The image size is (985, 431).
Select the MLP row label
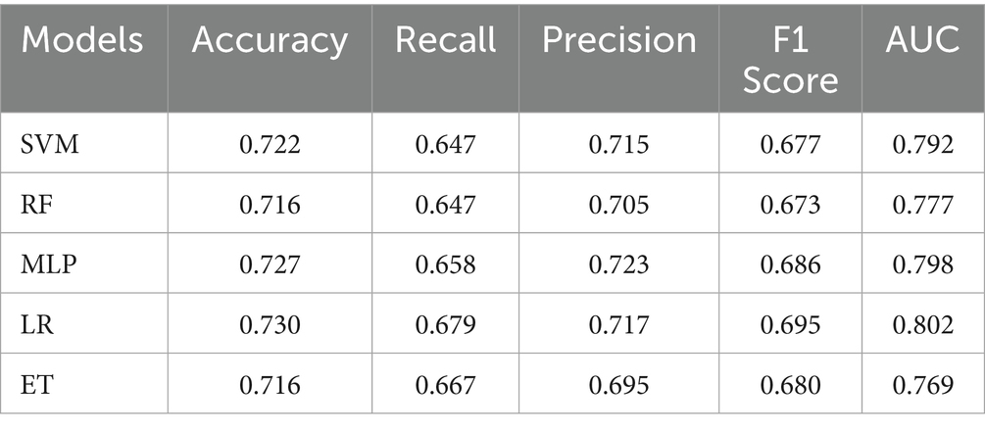(x=48, y=264)
